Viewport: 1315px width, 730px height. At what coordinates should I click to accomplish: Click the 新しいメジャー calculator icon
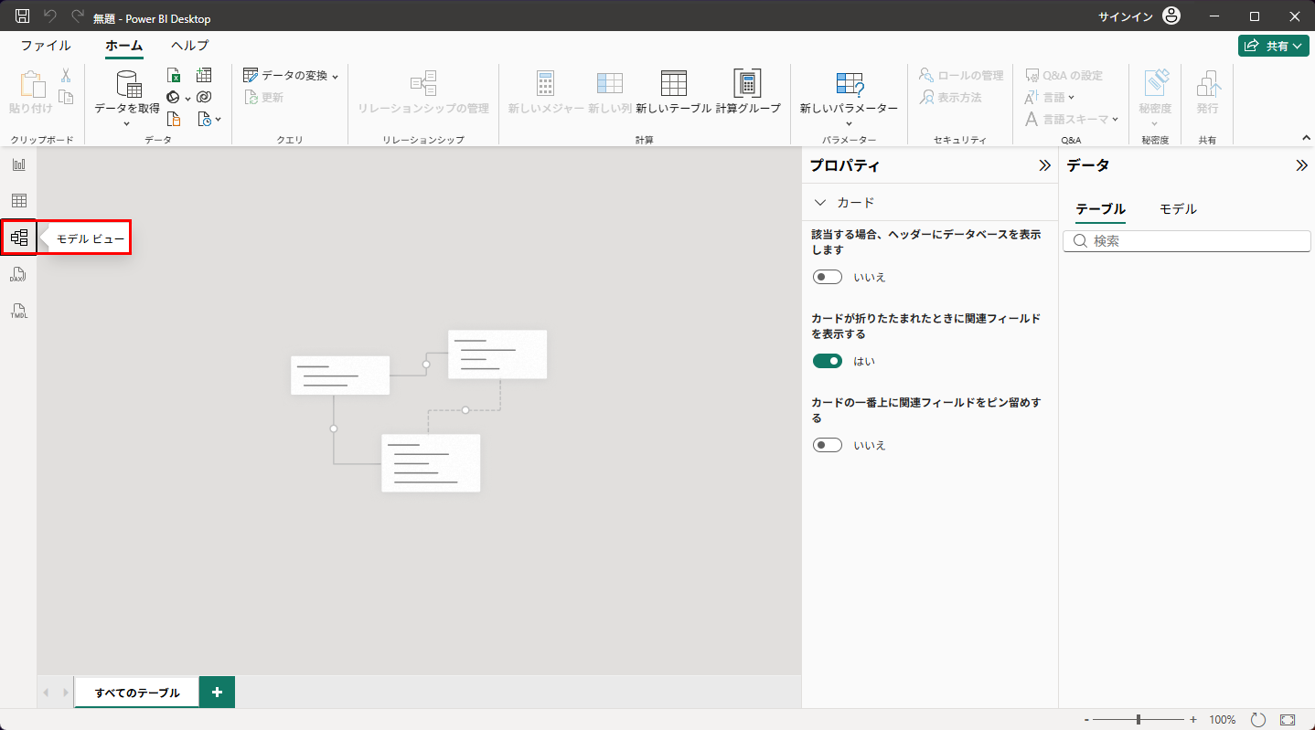(x=546, y=83)
